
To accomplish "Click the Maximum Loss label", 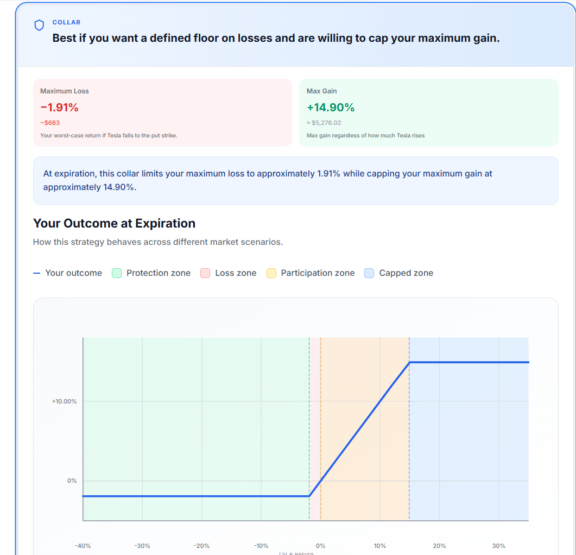I will pos(65,91).
